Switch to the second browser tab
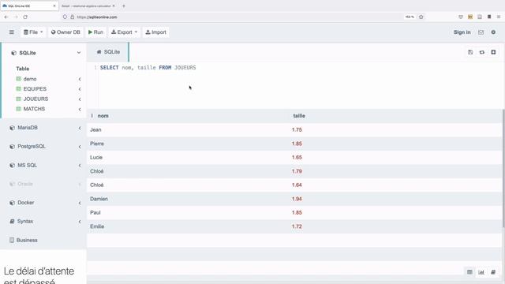The height and width of the screenshot is (284, 505). click(x=88, y=6)
